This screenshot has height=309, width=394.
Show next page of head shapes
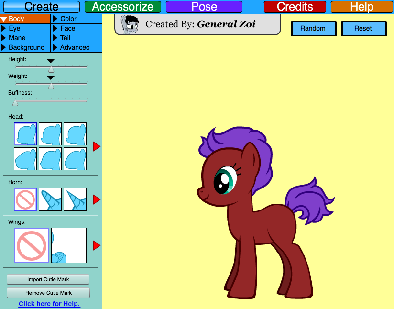coord(97,146)
